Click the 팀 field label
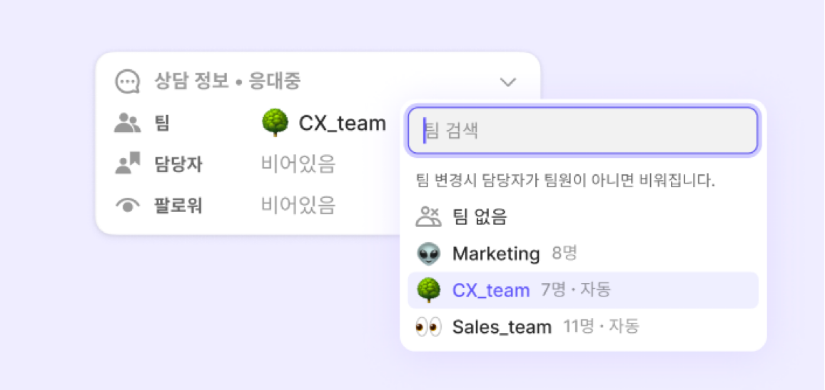 162,124
